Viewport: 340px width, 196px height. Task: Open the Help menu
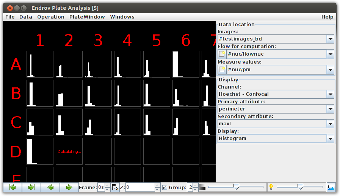(327, 17)
